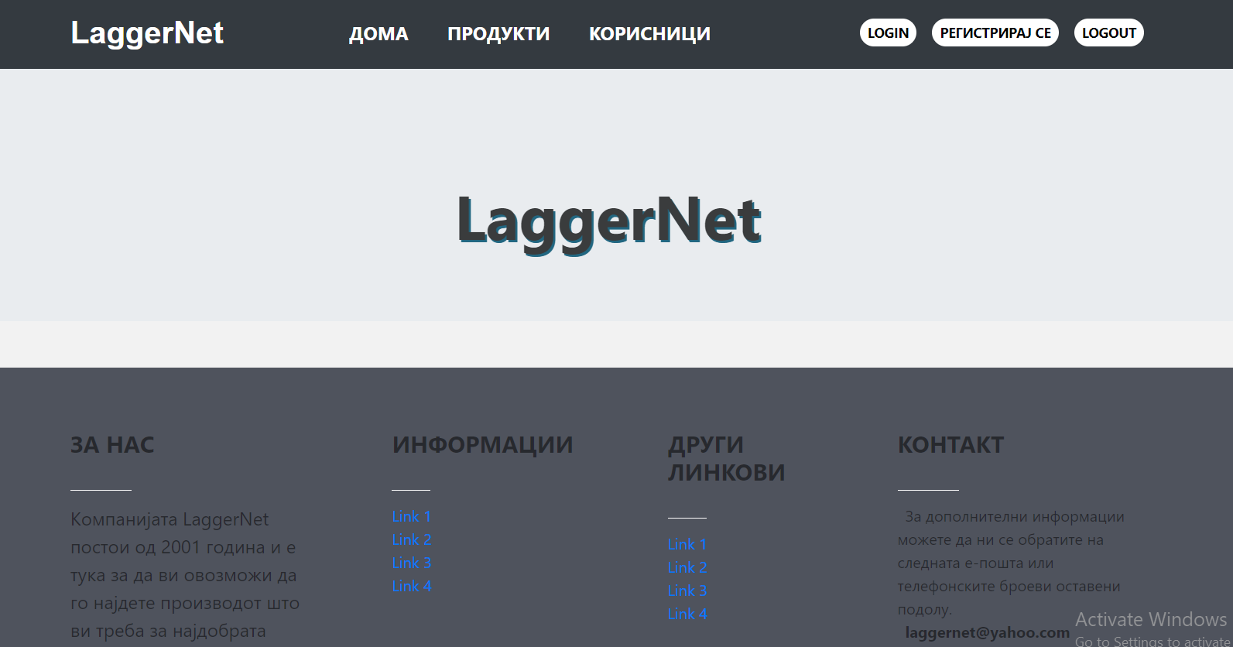Click the РЕГИСТРИРАЈ СЕ button

click(995, 33)
